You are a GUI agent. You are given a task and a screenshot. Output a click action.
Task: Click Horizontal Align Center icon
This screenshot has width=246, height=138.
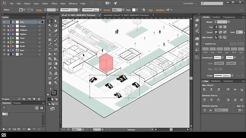[211, 90]
